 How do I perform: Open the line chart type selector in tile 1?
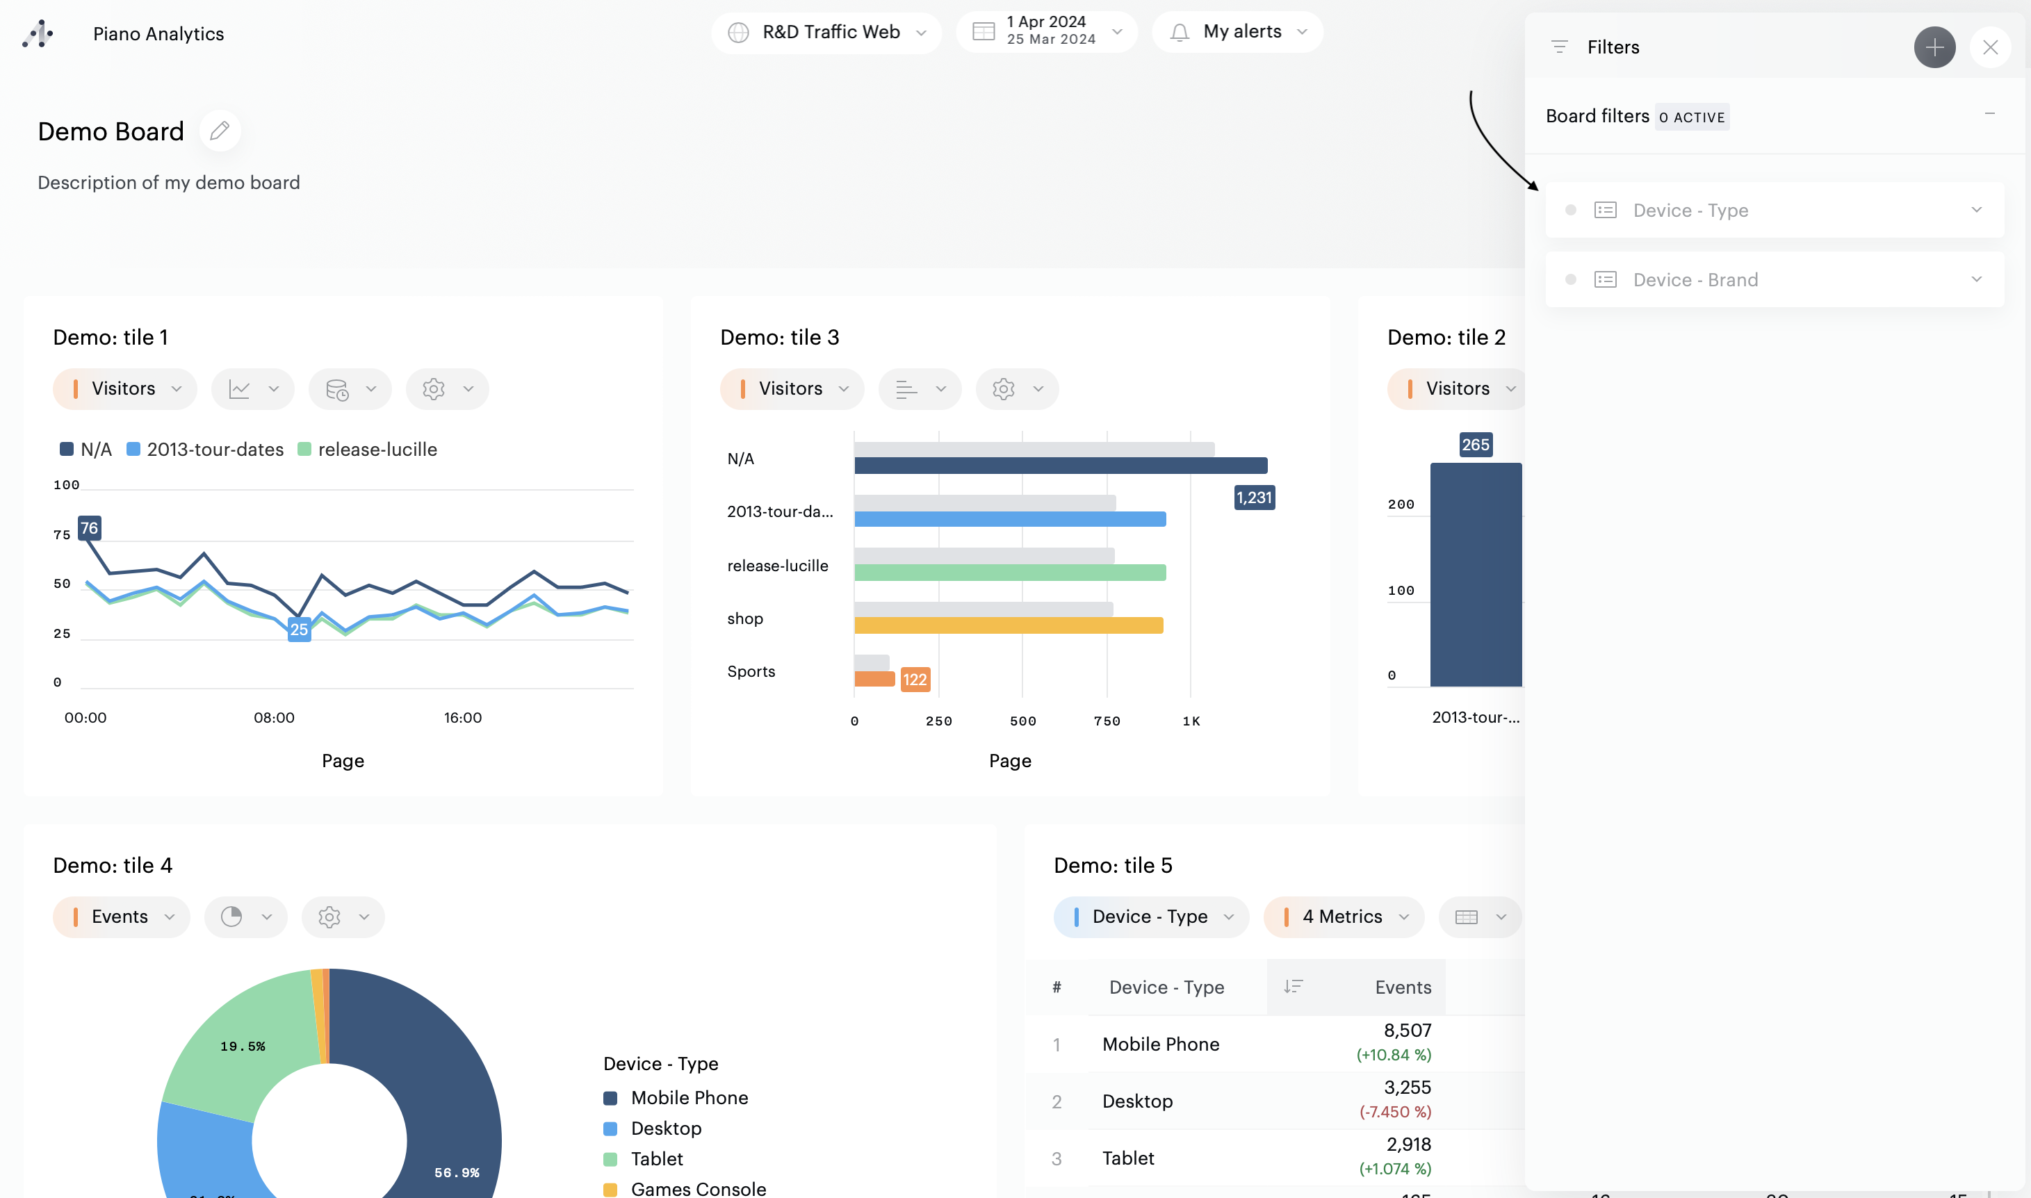[253, 389]
